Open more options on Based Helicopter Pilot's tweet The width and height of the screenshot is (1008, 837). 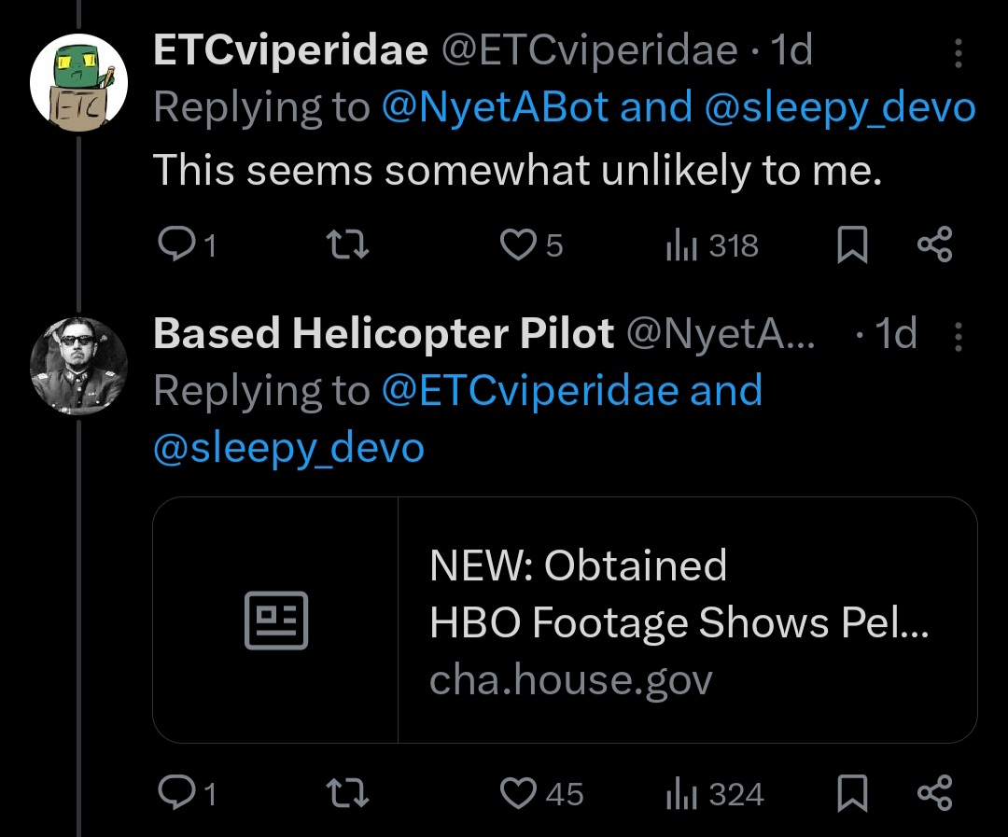(x=958, y=336)
